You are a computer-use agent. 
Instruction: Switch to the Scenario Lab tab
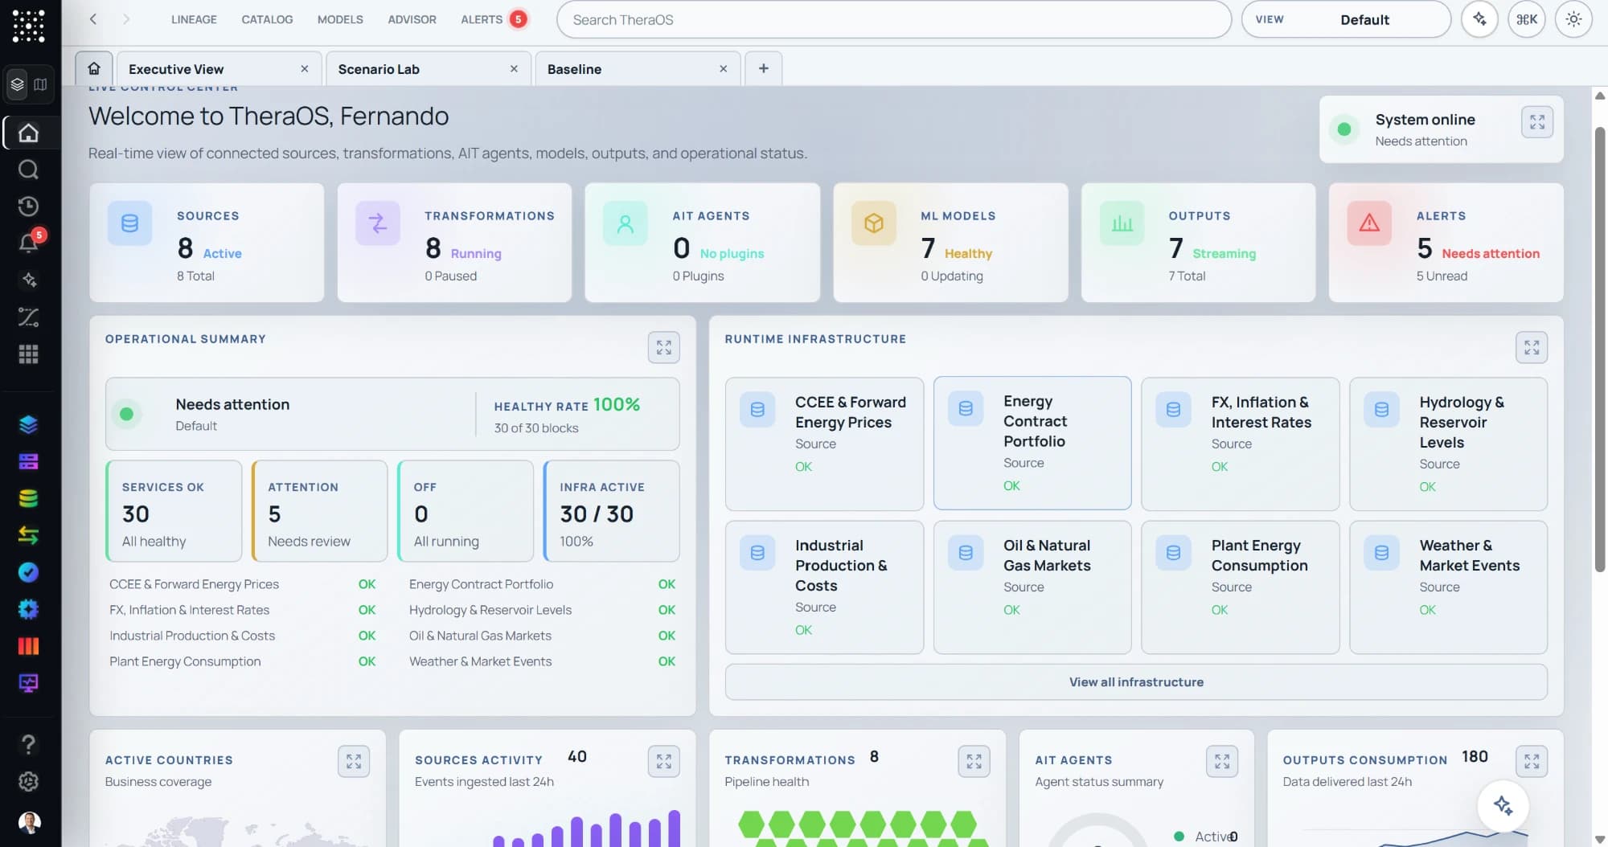pyautogui.click(x=379, y=69)
